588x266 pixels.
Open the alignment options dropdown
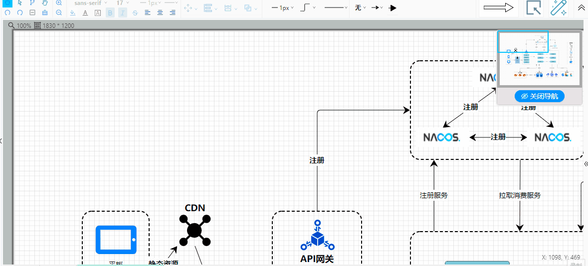(211, 8)
